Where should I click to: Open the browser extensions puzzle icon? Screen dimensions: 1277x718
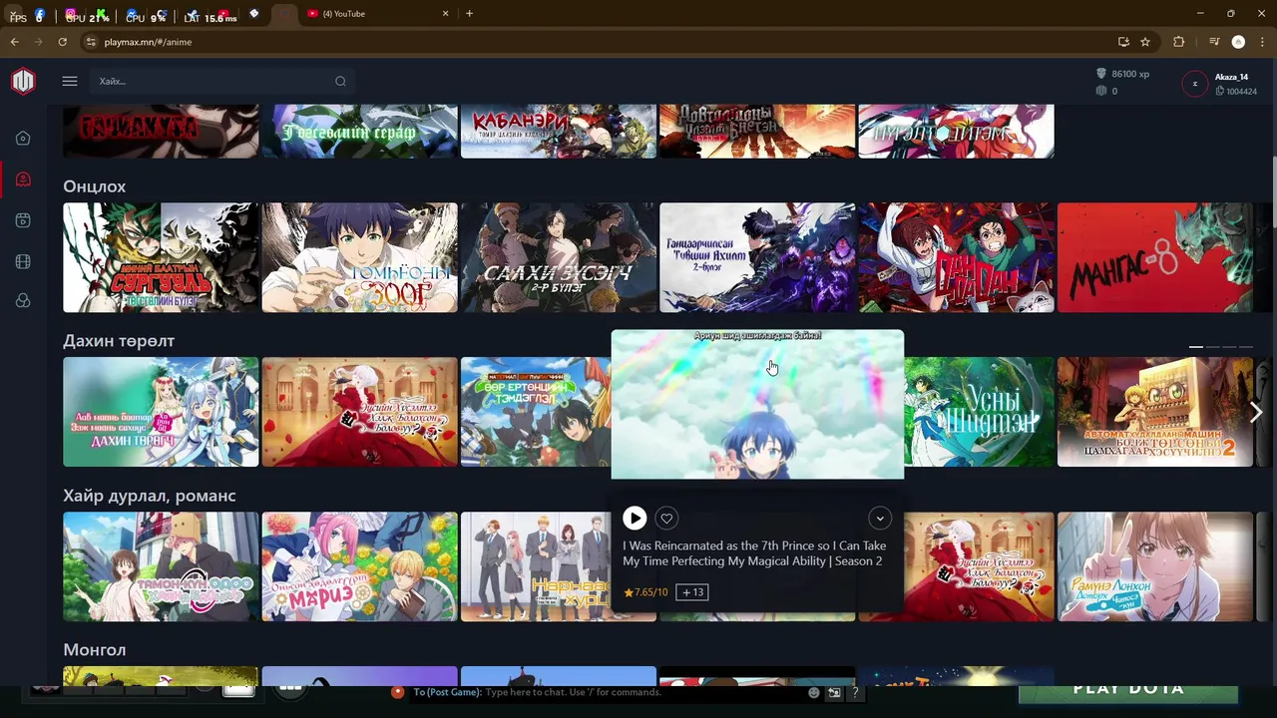click(1179, 42)
